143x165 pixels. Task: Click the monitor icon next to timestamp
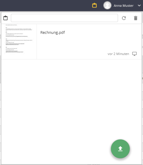(x=134, y=54)
